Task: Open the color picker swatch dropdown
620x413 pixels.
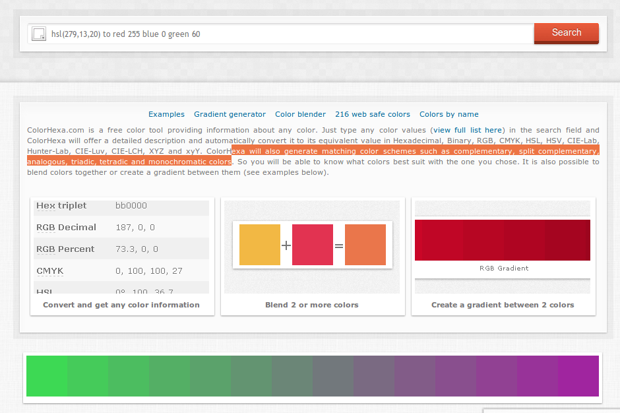Action: [x=39, y=34]
